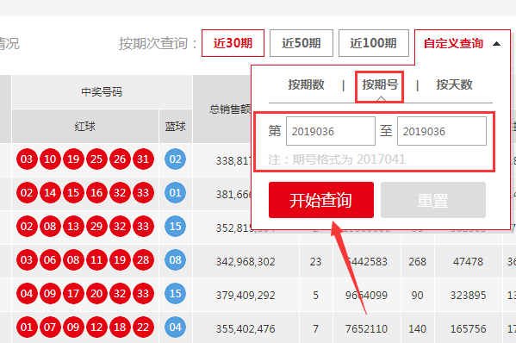Click blue ball 02 in first row
This screenshot has height=343, width=516.
point(175,159)
